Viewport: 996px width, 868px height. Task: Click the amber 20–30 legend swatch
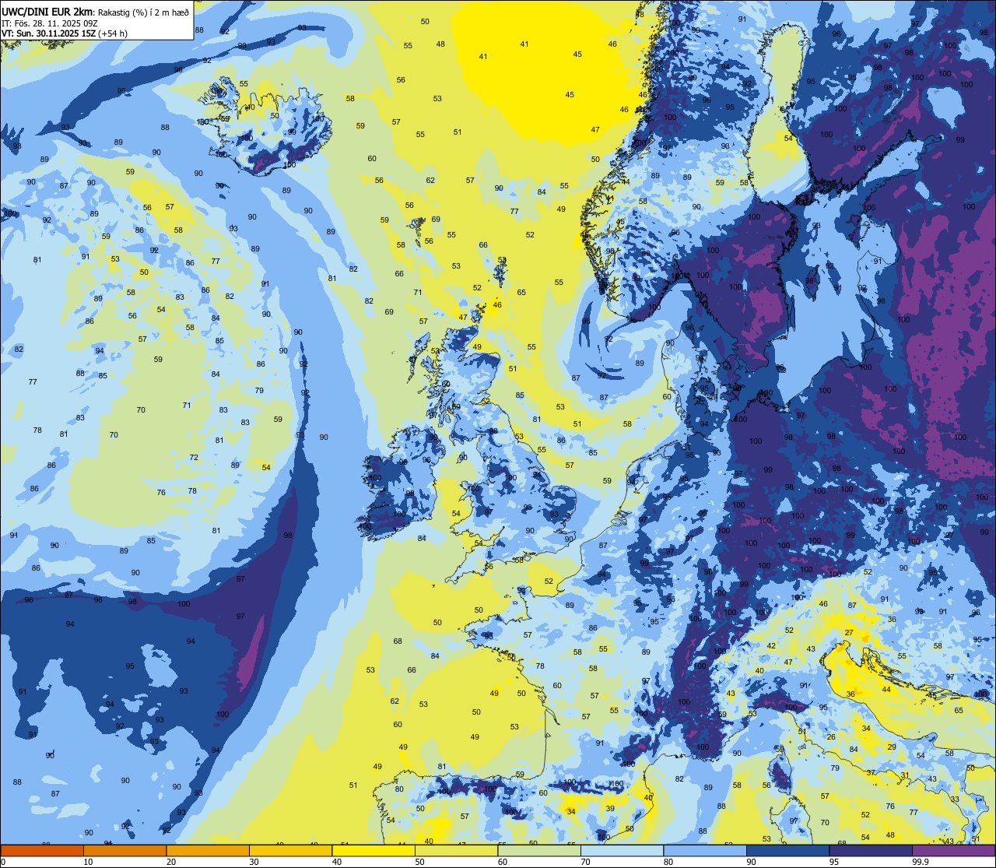click(x=208, y=850)
